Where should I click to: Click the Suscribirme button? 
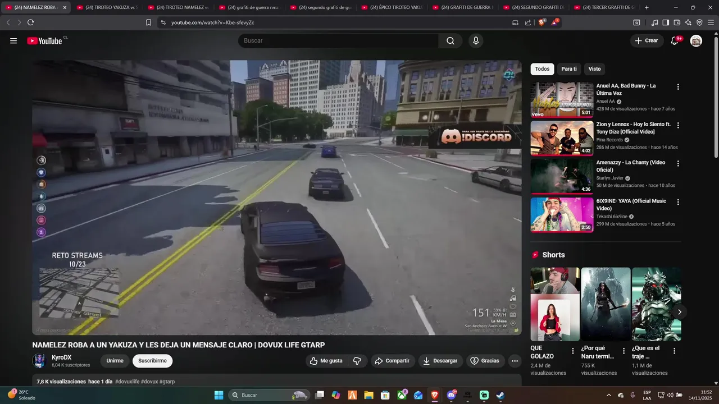point(152,361)
